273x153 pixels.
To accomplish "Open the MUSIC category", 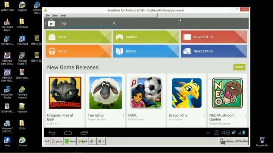I will 78,51.
